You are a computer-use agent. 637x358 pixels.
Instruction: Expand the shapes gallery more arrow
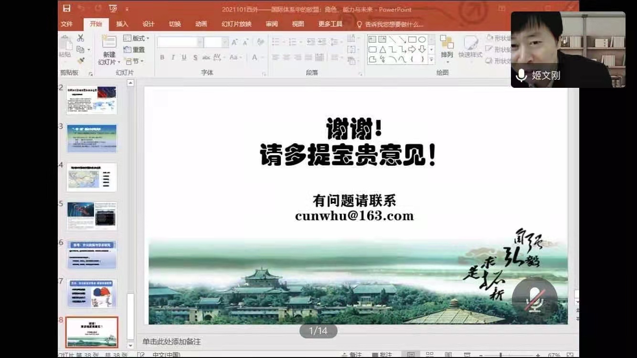[x=431, y=60]
